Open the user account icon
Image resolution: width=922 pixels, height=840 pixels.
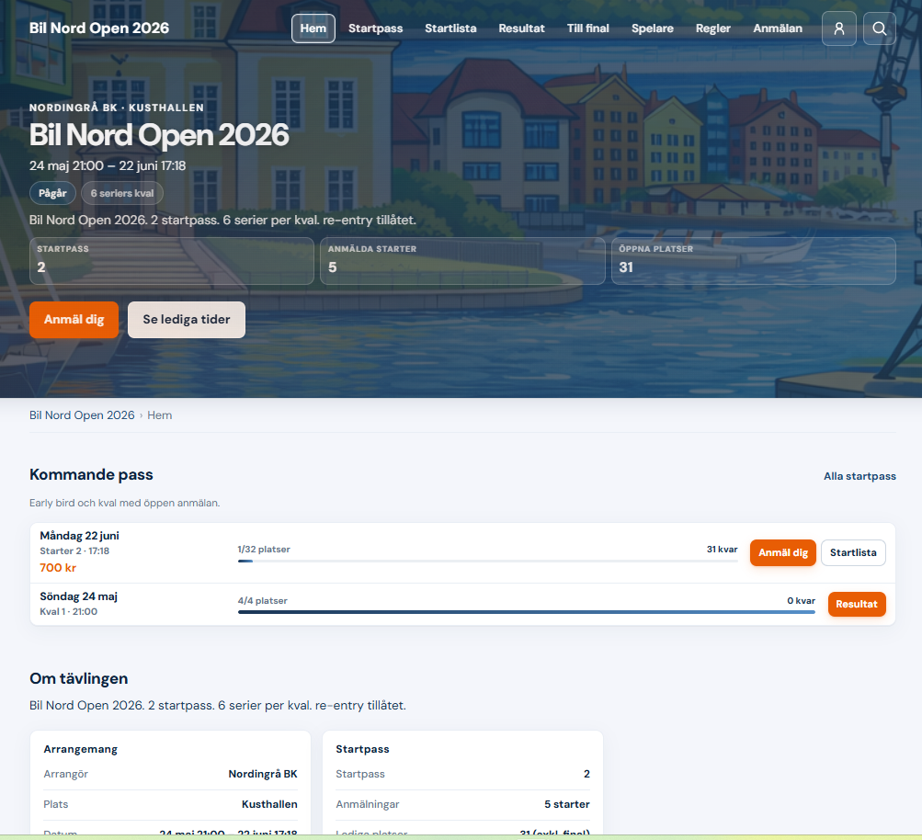coord(838,28)
